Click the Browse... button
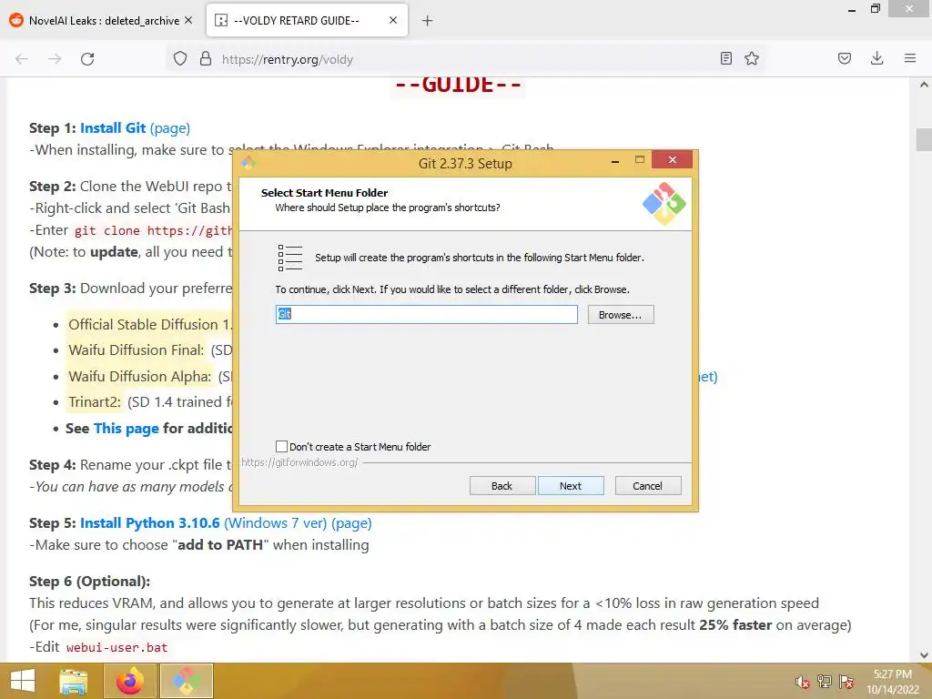 point(621,314)
